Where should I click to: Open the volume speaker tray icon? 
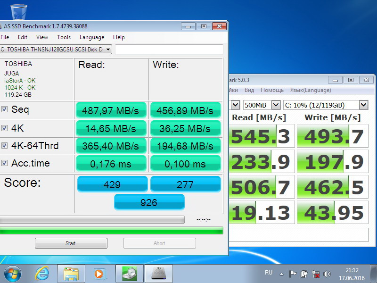327,274
